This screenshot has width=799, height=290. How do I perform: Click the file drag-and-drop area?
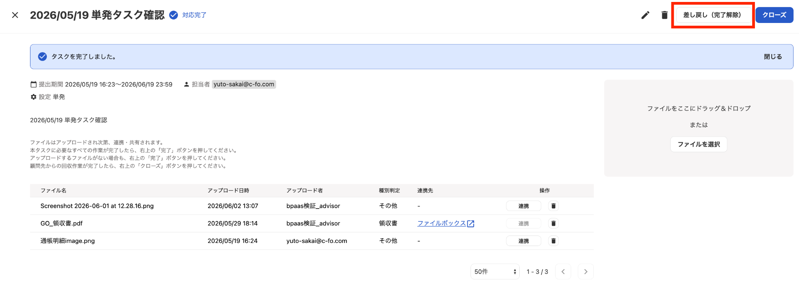click(699, 128)
